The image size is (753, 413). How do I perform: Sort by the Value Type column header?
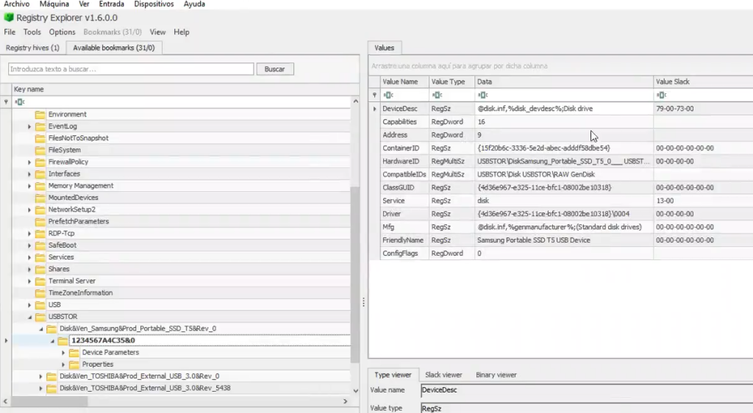[452, 82]
